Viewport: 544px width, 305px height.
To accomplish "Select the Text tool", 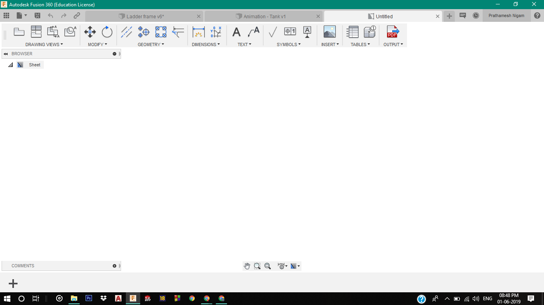I will 236,32.
